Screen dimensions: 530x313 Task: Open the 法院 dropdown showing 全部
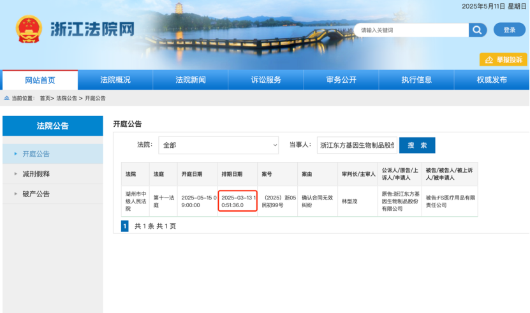pyautogui.click(x=218, y=145)
